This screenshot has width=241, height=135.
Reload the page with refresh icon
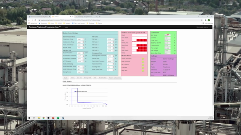[x=35, y=20]
